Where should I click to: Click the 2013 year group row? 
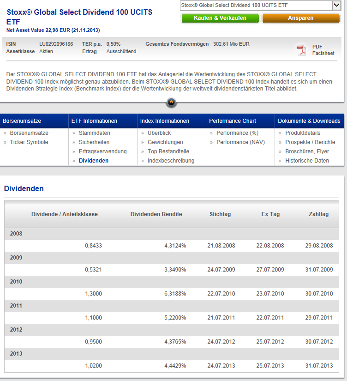coord(172,354)
